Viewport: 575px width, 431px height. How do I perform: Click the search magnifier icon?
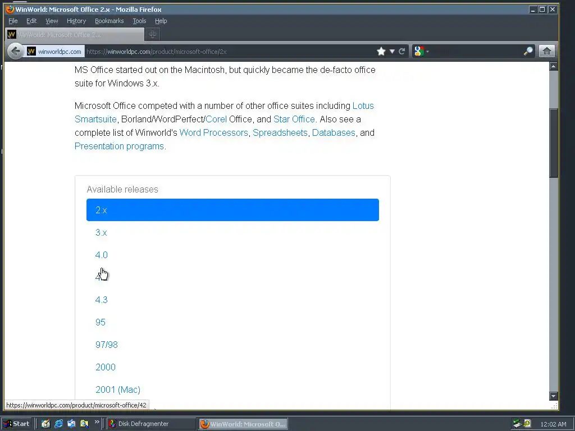click(528, 51)
